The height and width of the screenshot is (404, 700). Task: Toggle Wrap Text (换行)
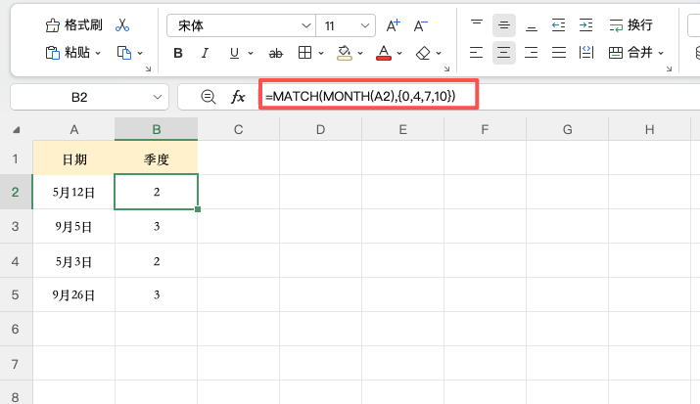point(631,25)
